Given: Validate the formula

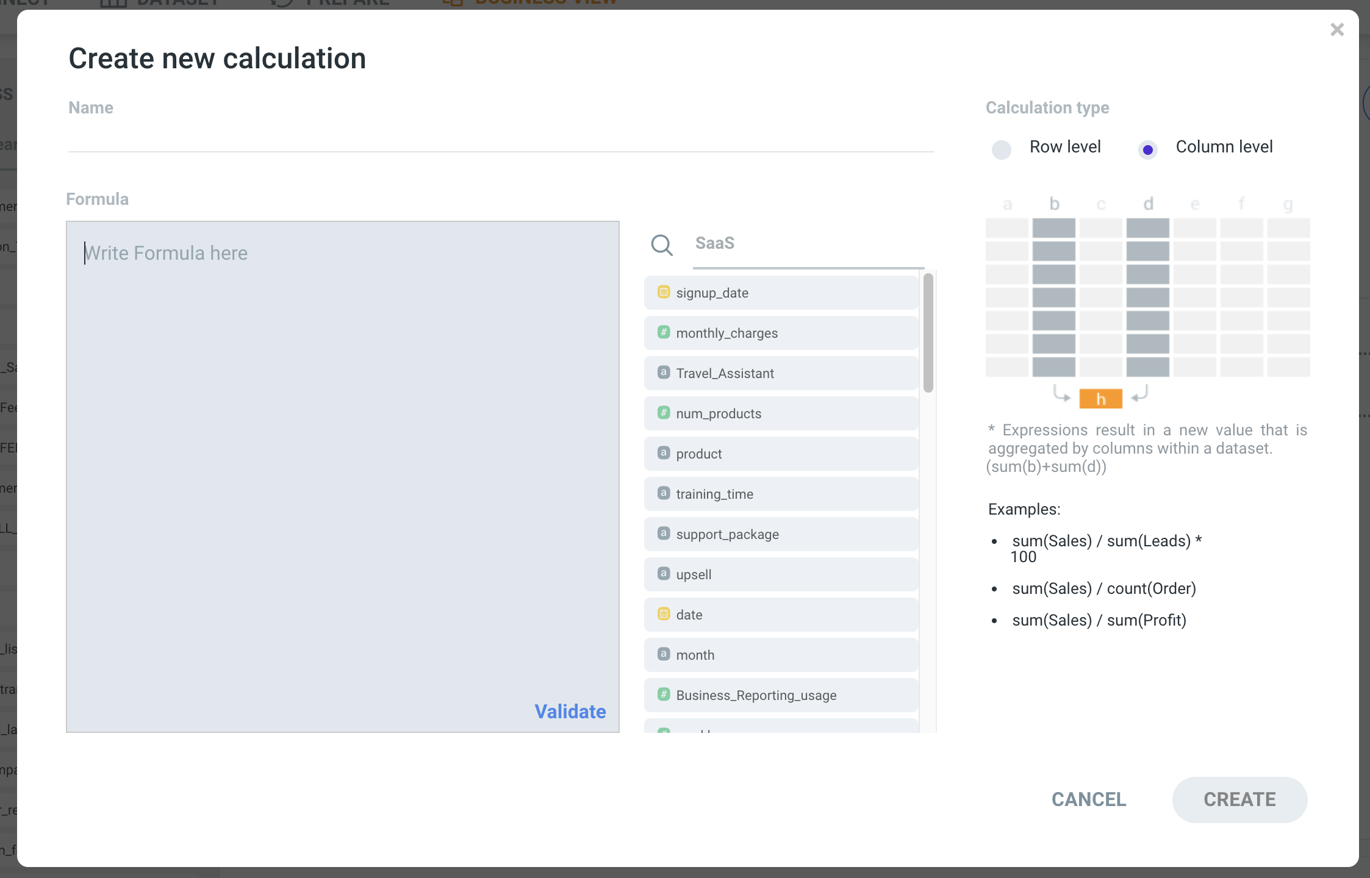Looking at the screenshot, I should point(570,712).
